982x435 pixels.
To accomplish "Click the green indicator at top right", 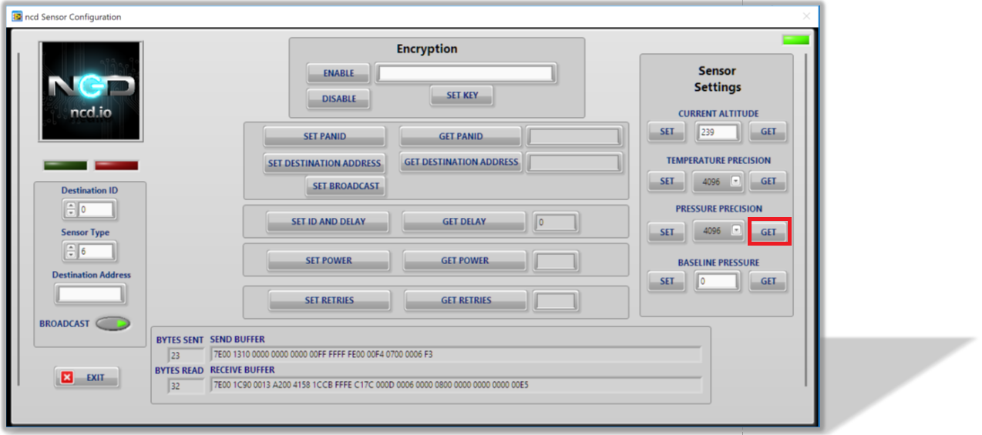I will (795, 40).
